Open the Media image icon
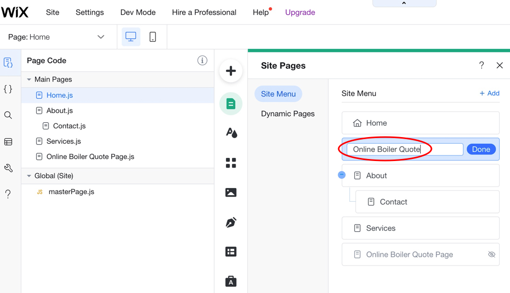 coord(231,192)
